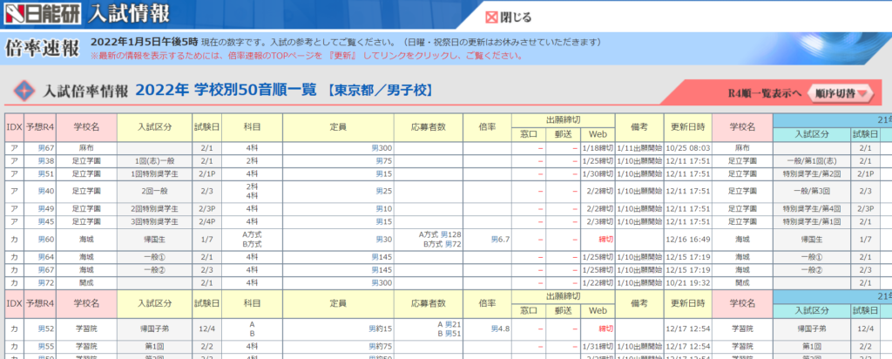Screen dimensions: 892x359
Task: Click the 3回特別奨学生 exam category
Action: point(155,220)
